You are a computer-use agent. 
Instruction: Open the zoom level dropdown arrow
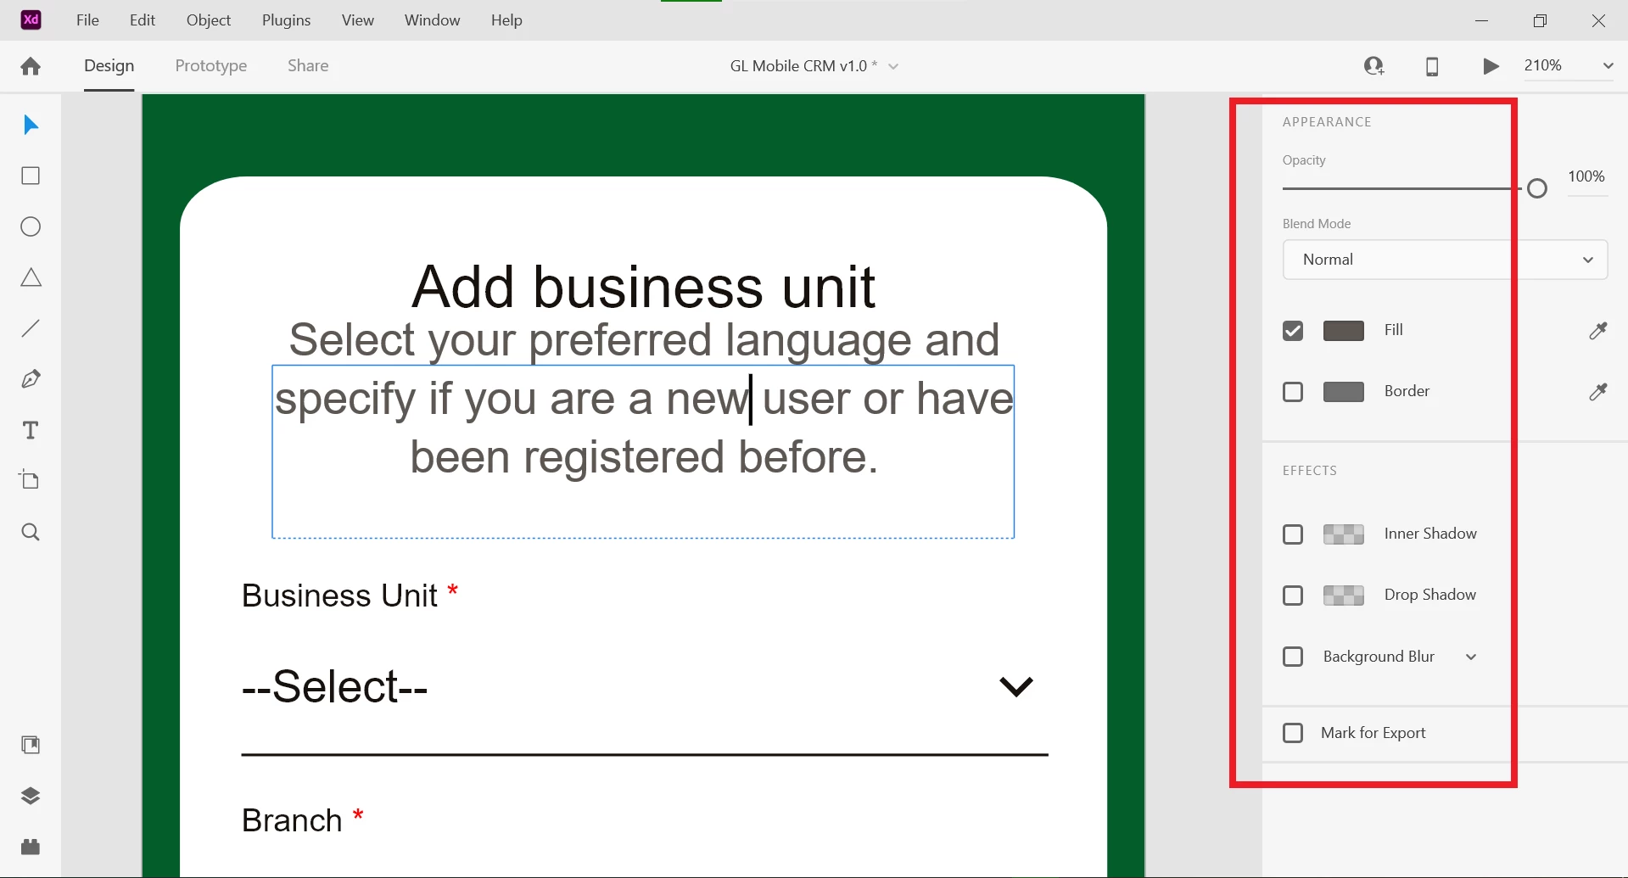coord(1608,65)
